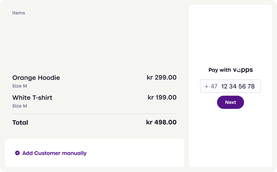Click the Pay with text
Screen dimensions: 277x172
219,70
